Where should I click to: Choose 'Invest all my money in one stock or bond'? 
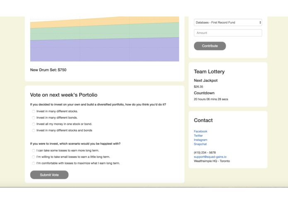pyautogui.click(x=34, y=124)
